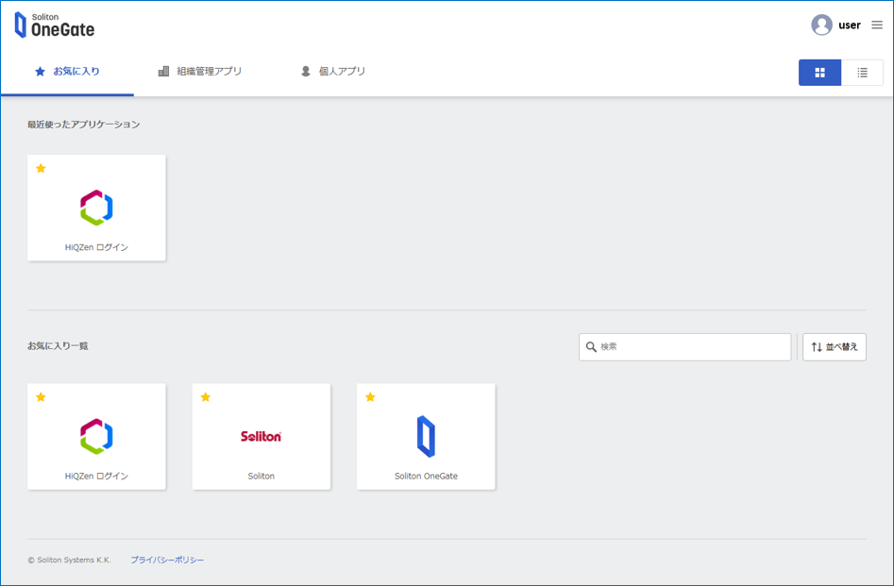894x586 pixels.
Task: Open the hamburger menu next to user
Action: click(877, 25)
